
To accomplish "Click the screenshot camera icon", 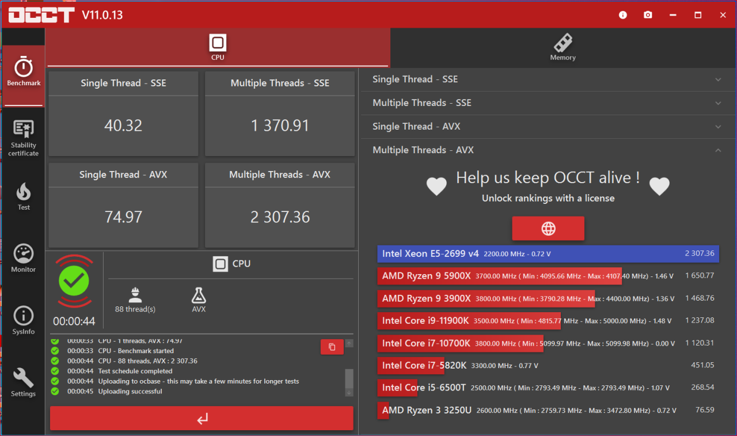I will point(648,15).
